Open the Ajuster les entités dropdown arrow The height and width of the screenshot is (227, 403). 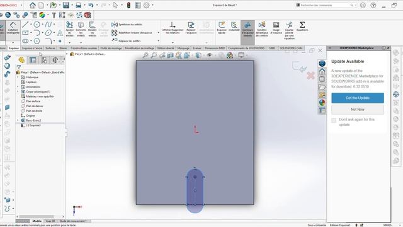tap(70, 42)
